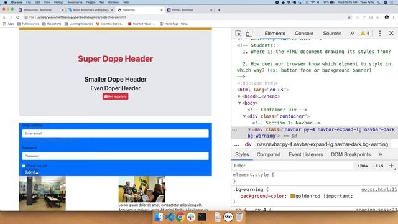The height and width of the screenshot is (224, 398).
Task: Click the Submit button in the form
Action: coord(30,172)
